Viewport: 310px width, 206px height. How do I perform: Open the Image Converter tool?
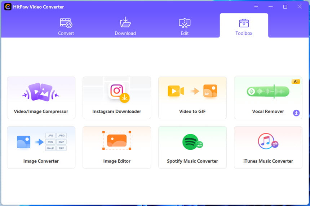pos(41,148)
